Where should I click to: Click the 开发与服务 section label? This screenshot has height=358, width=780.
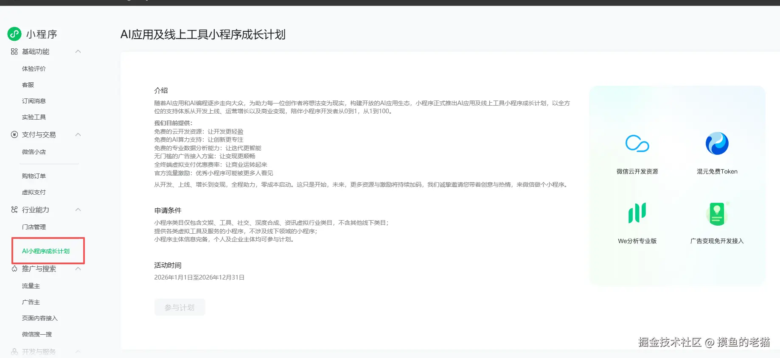[x=39, y=352]
